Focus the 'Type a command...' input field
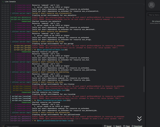The width and height of the screenshot is (160, 127). (x=54, y=126)
